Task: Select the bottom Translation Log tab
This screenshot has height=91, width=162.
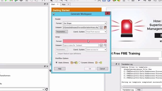Action: click(x=128, y=90)
